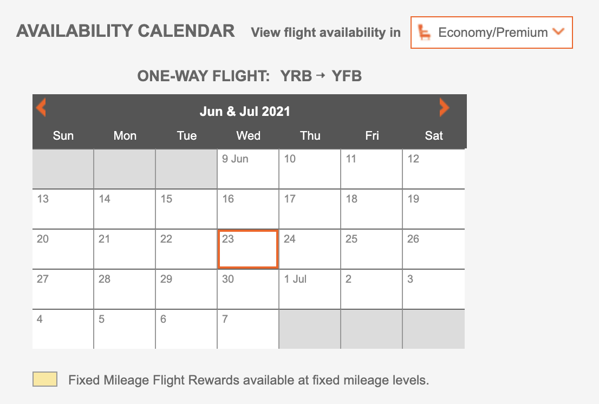Go to previous month with left arrow
This screenshot has height=404, width=599.
41,107
